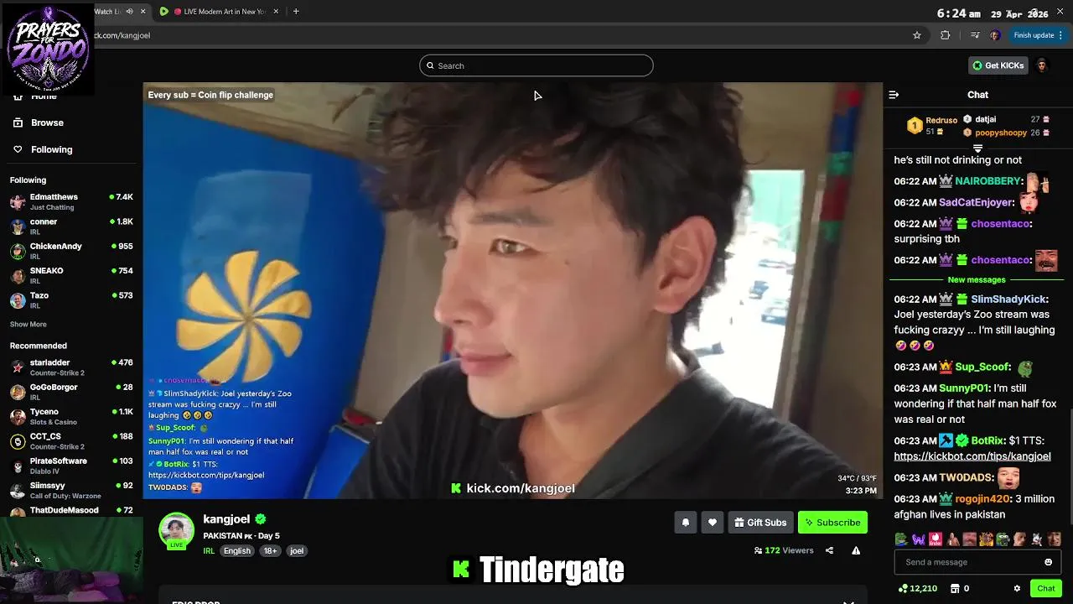Click the 12,210 channel points balance

point(917,589)
